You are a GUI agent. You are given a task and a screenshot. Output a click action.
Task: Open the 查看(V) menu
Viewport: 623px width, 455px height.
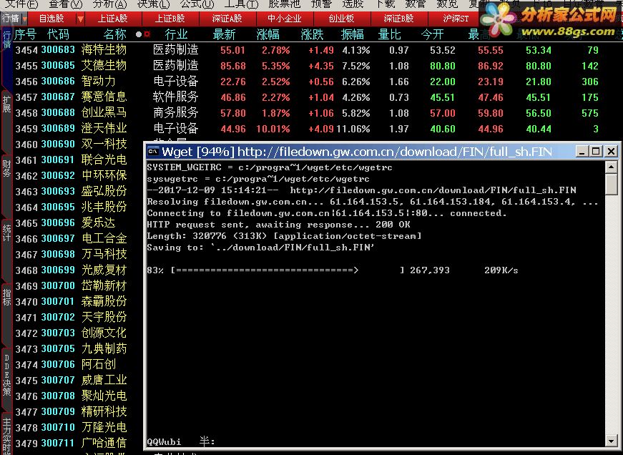click(66, 4)
